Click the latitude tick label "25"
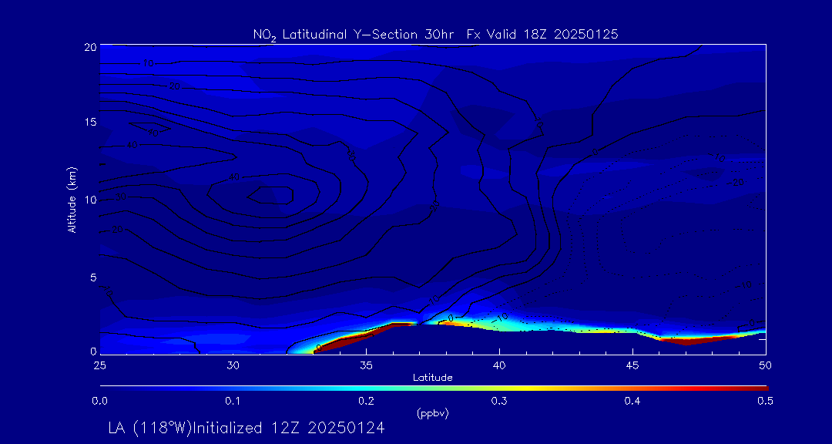832x444 pixels. point(99,365)
